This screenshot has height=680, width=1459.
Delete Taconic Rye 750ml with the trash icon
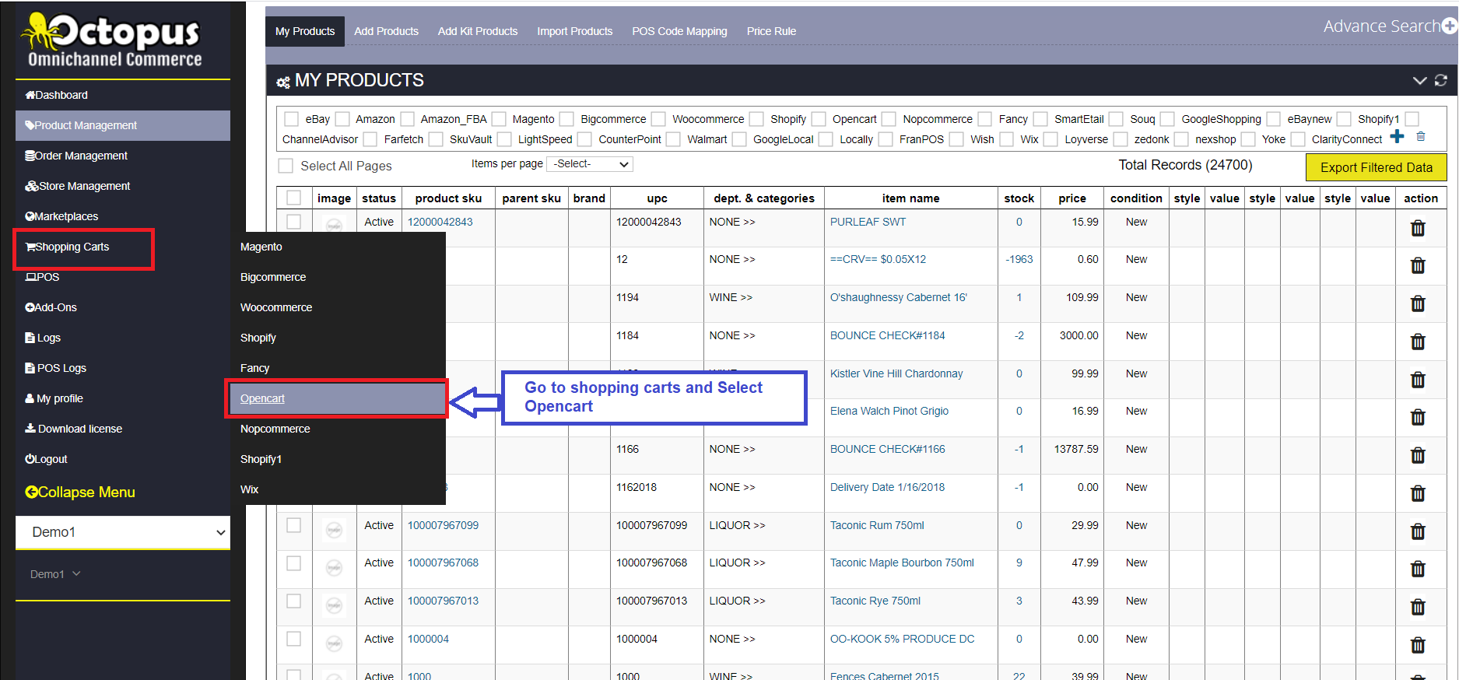coord(1418,607)
